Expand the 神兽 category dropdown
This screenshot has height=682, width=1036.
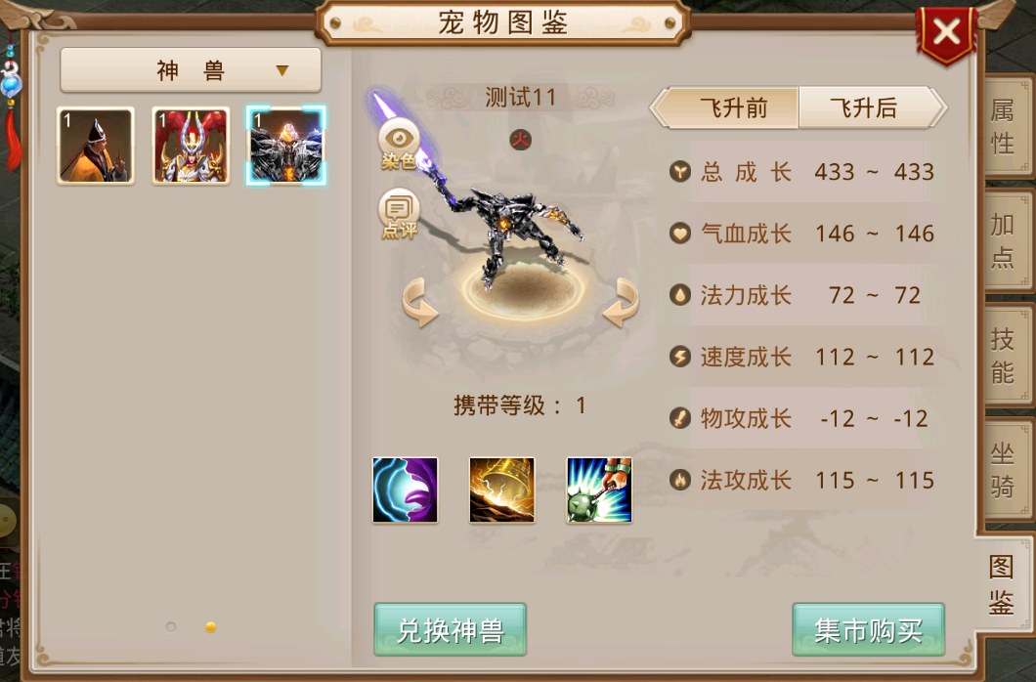pos(191,69)
